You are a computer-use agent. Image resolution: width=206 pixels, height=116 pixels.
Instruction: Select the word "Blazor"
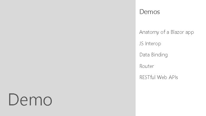pos(177,32)
